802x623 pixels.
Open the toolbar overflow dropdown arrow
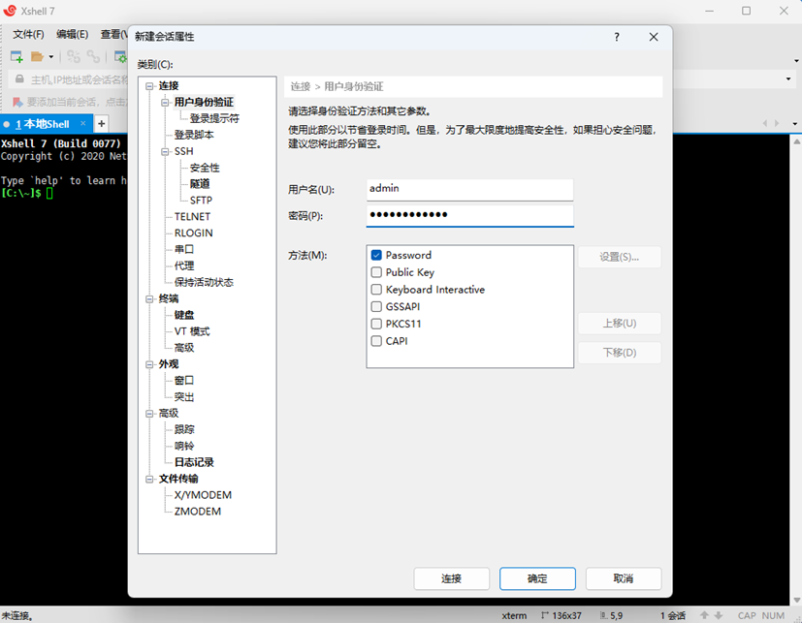[x=796, y=61]
